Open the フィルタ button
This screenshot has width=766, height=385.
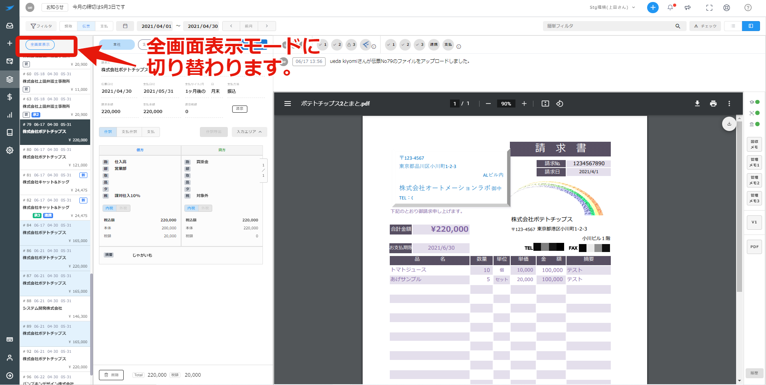[41, 26]
